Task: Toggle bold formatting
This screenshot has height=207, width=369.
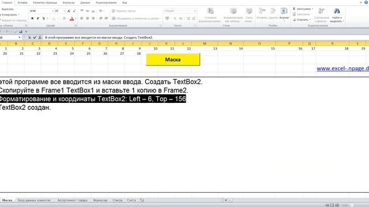Action: click(x=32, y=18)
